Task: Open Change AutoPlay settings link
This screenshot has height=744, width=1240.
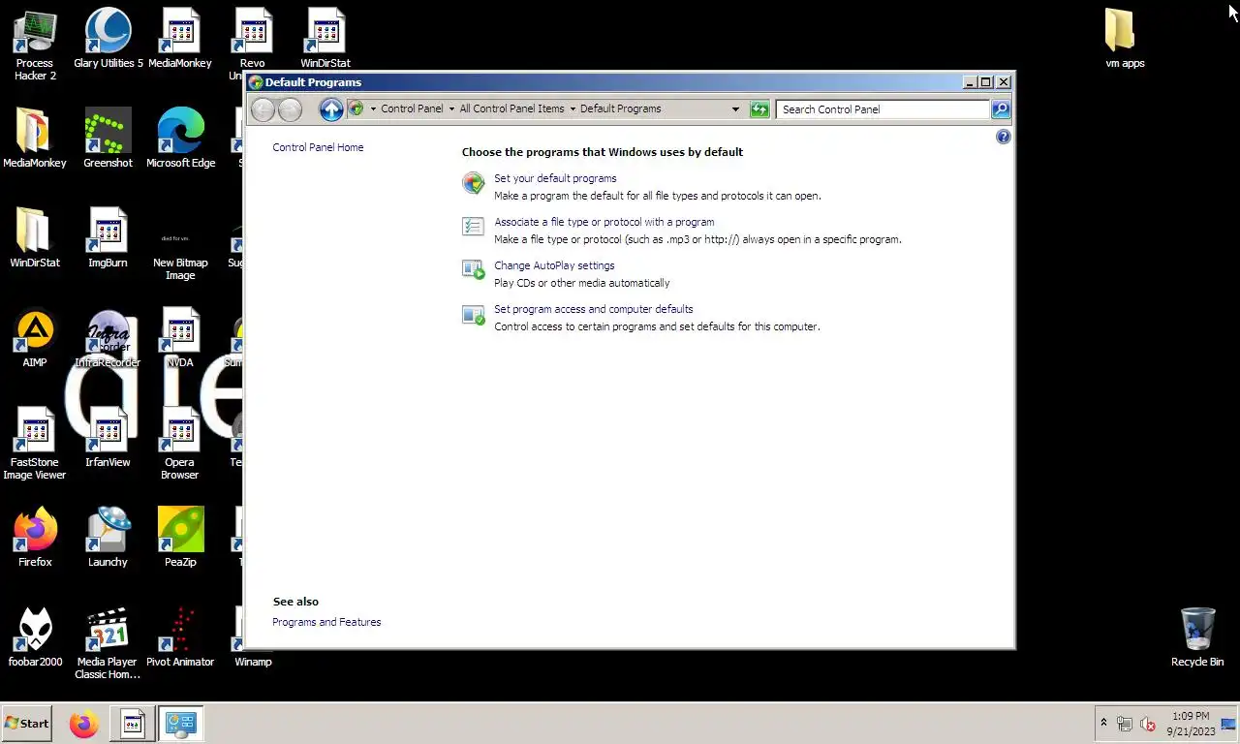Action: 554,265
